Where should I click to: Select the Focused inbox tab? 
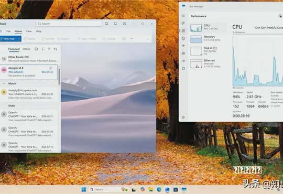[14, 49]
